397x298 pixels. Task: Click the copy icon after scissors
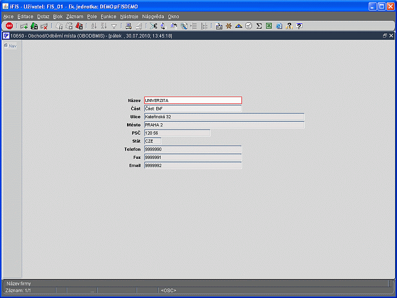(163, 26)
